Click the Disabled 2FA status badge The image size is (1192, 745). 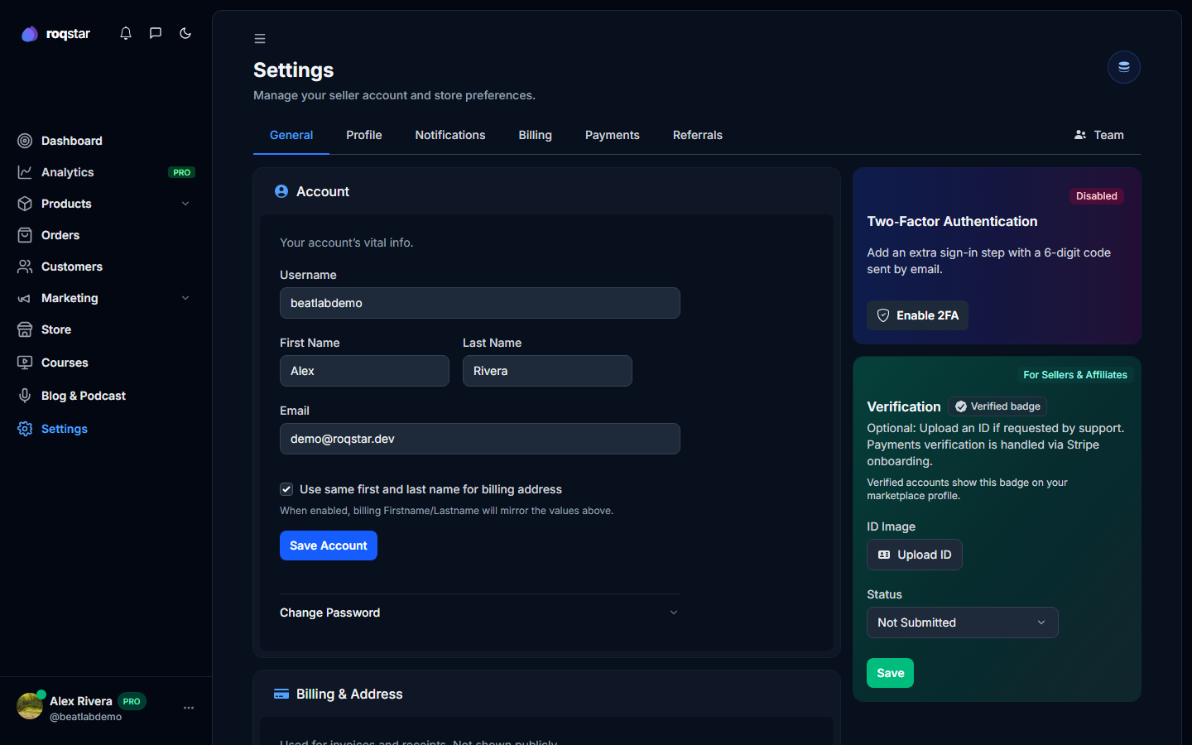click(x=1097, y=196)
